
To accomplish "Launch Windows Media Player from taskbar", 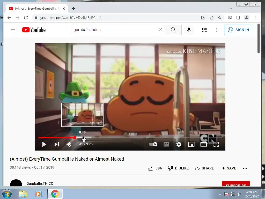I will click(38, 194).
